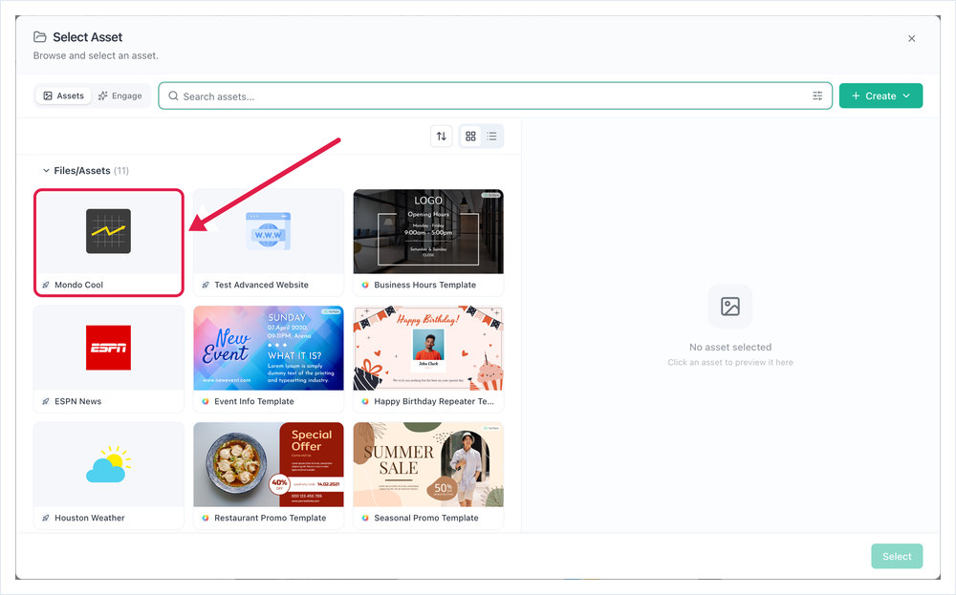Select the Event Info Template thumbnail
The width and height of the screenshot is (956, 595).
[x=269, y=348]
